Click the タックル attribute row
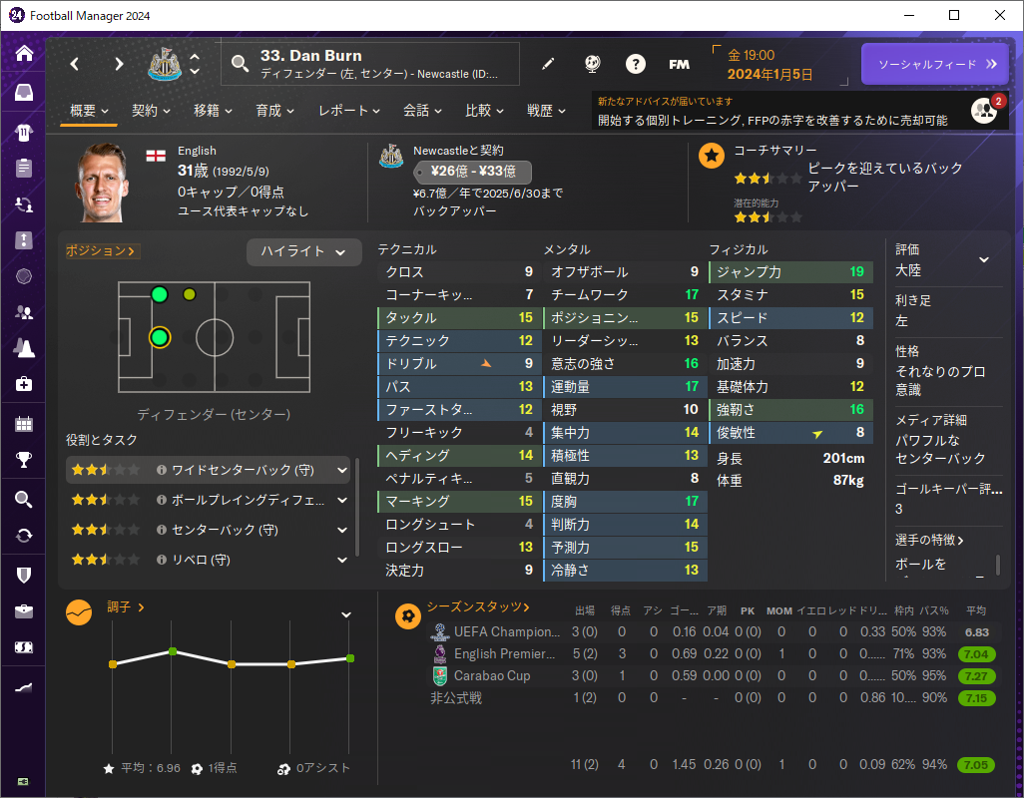 (460, 318)
